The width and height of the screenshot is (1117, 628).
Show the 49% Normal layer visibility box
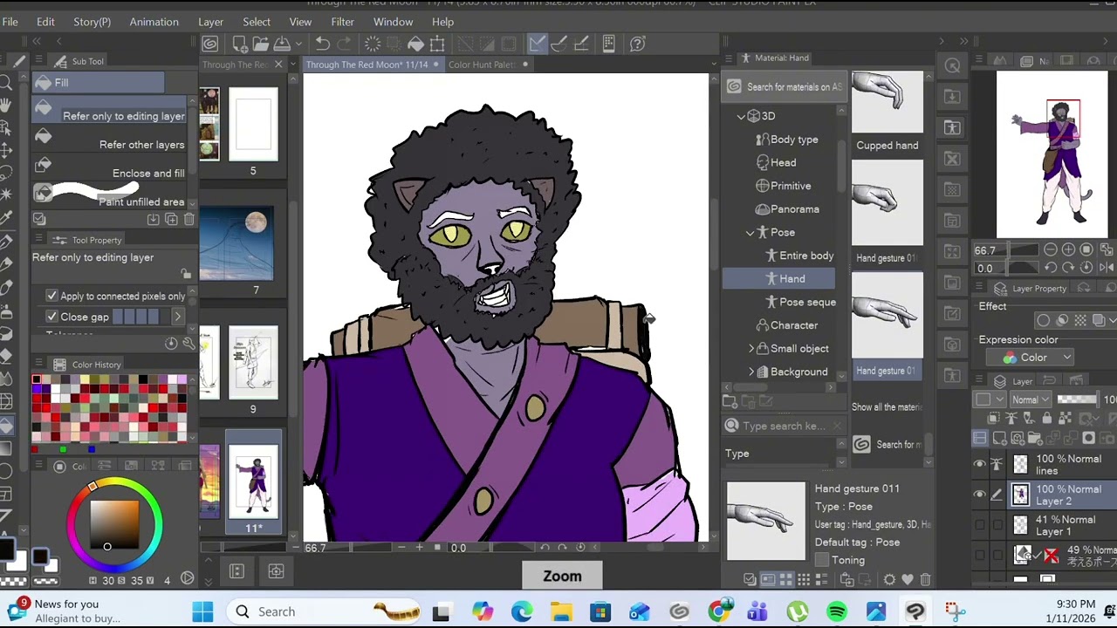coord(979,555)
